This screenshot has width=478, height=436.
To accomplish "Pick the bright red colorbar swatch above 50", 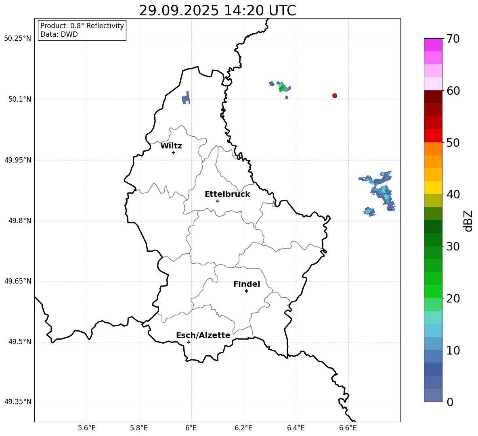I will 433,136.
